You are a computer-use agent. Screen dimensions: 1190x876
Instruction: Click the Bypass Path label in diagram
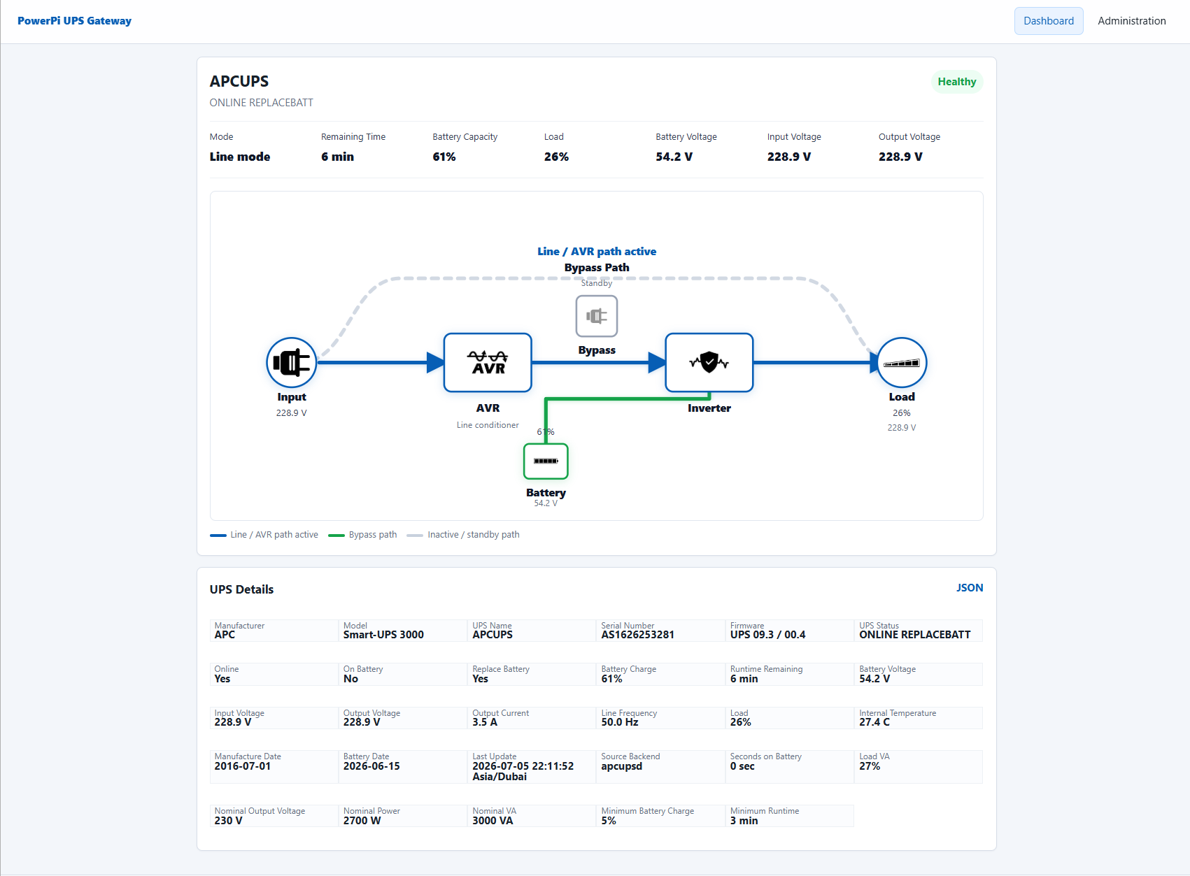point(597,268)
